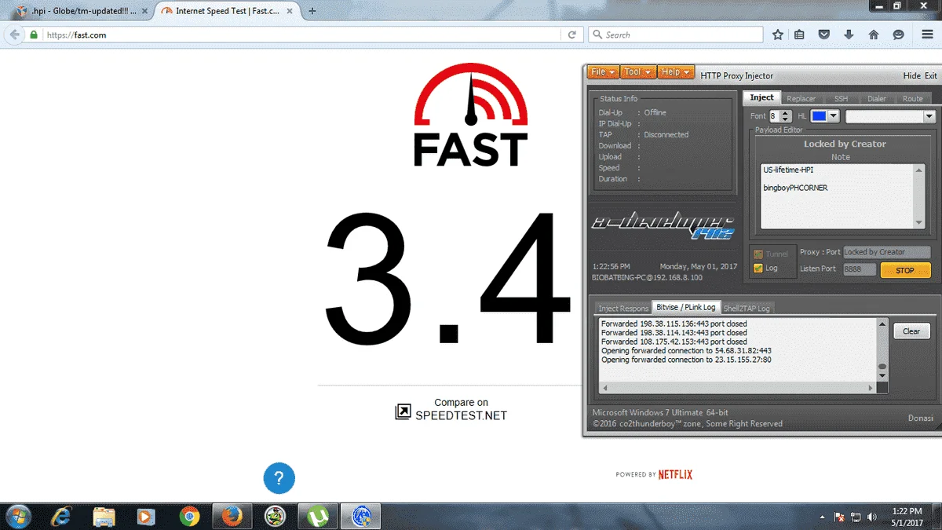Go to Firefox home page icon
The image size is (942, 530).
(x=874, y=35)
